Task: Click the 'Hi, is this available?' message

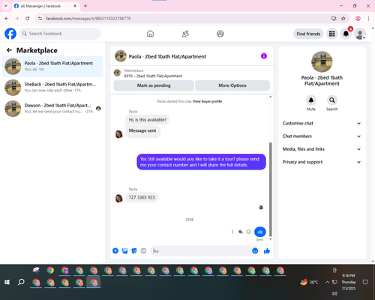Action: (x=147, y=120)
